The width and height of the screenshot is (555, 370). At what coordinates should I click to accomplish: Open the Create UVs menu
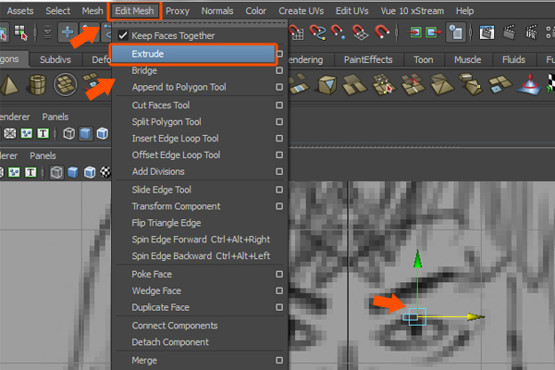[302, 11]
